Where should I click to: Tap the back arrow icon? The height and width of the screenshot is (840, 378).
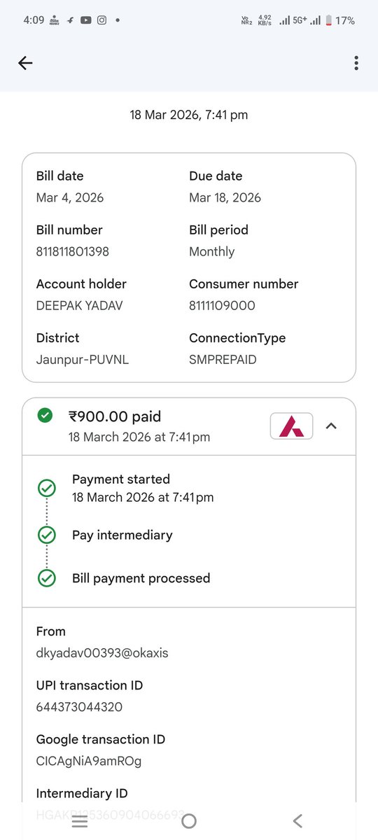point(25,63)
